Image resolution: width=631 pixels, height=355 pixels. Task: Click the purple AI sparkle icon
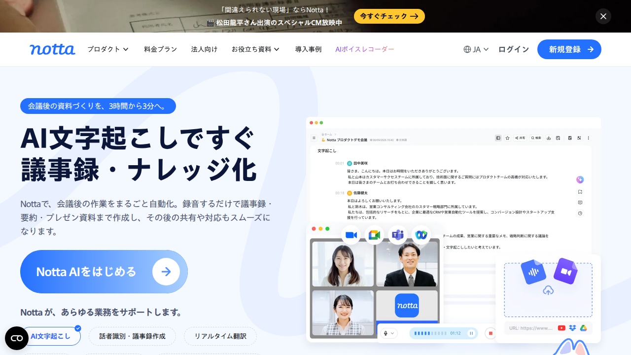580,180
